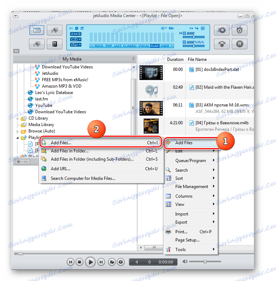Expand the Browse (Auto) node
Viewport: 276px width, 281px height.
click(x=17, y=131)
